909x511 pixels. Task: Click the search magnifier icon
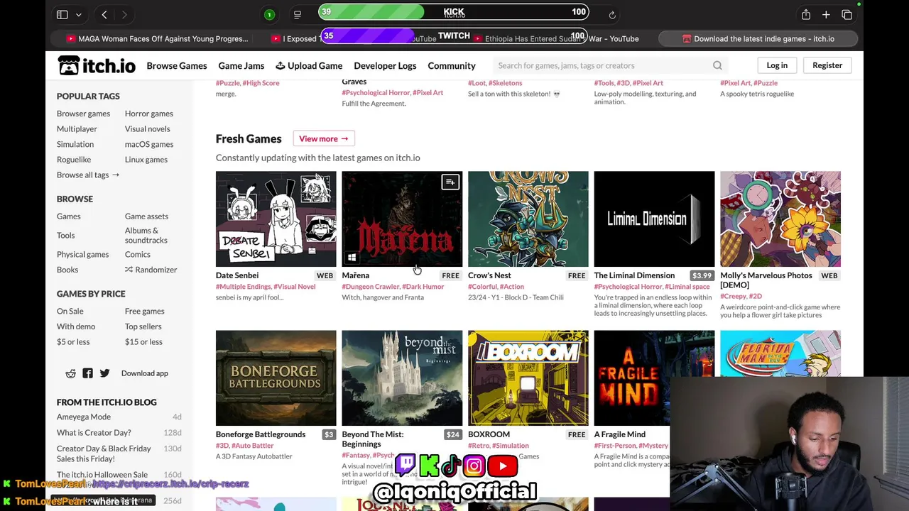pos(717,65)
